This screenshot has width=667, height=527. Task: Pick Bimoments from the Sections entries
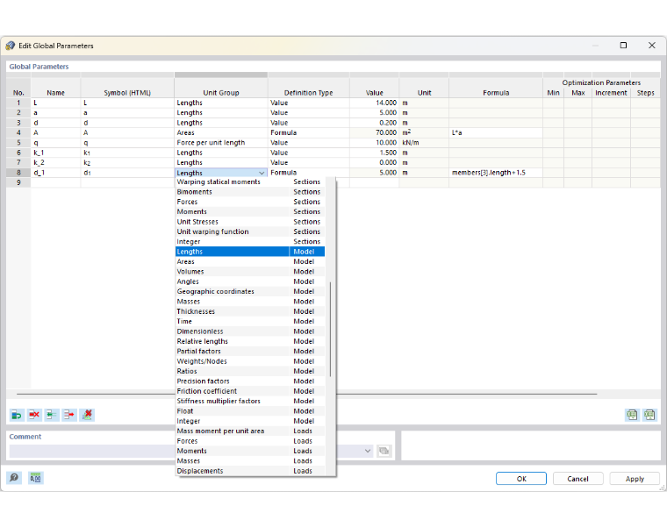[x=250, y=192]
